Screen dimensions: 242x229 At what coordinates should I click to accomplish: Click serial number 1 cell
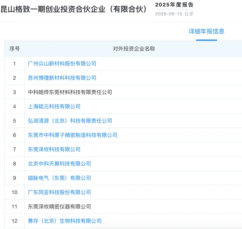(15, 63)
